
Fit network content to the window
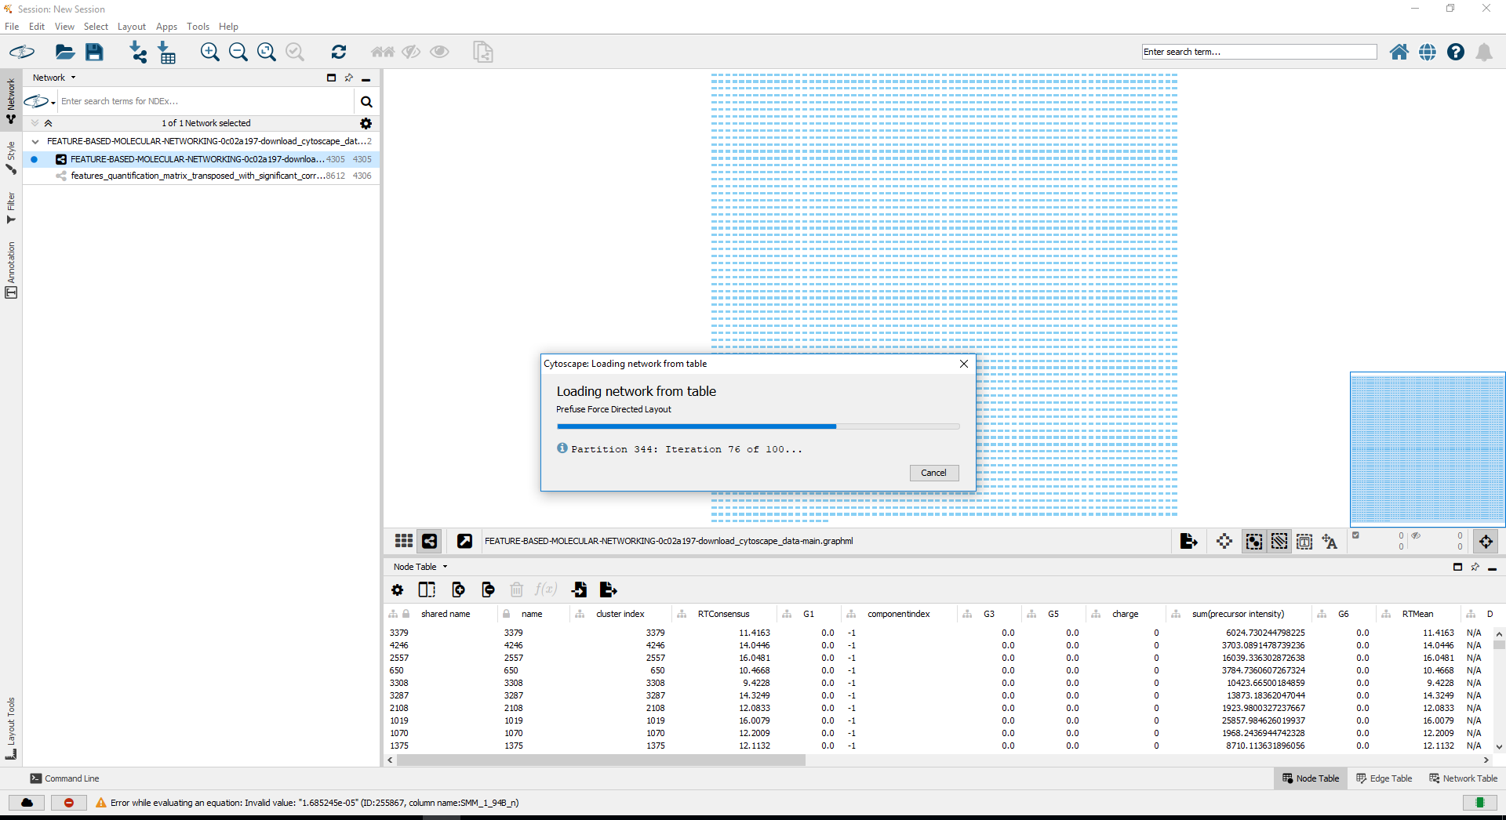tap(267, 52)
